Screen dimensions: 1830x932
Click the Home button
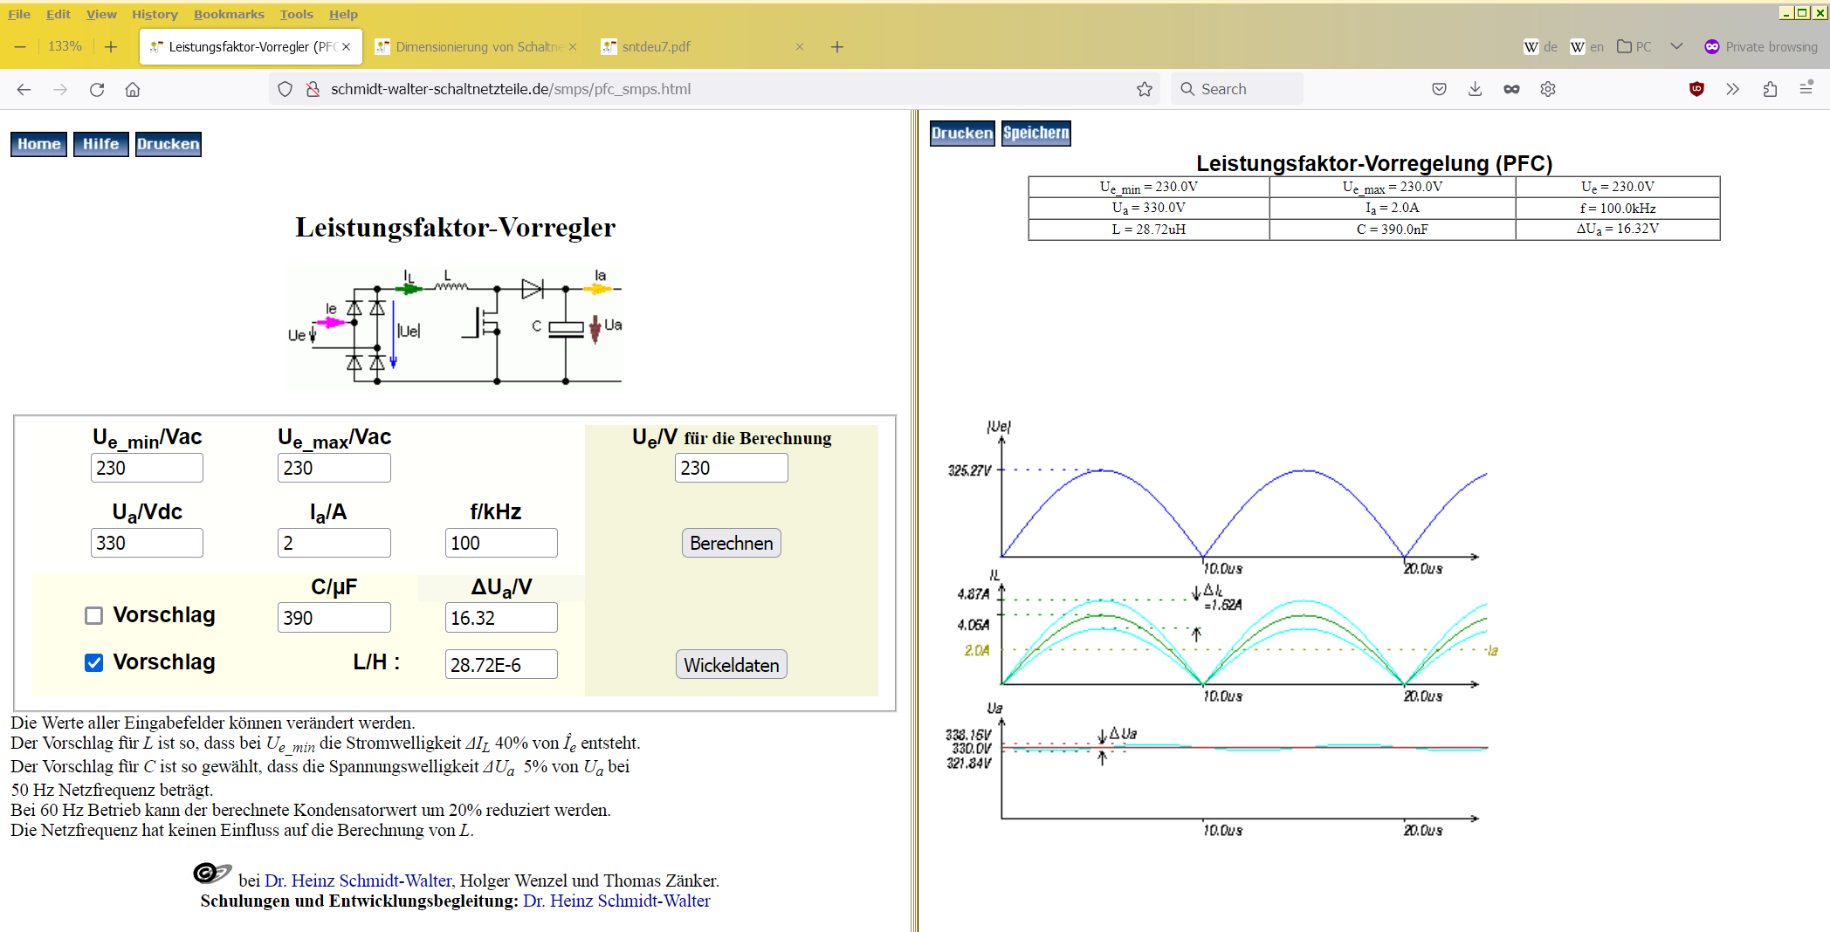tap(39, 144)
